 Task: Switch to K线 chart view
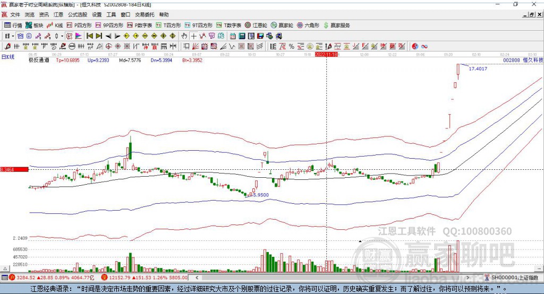[x=55, y=25]
